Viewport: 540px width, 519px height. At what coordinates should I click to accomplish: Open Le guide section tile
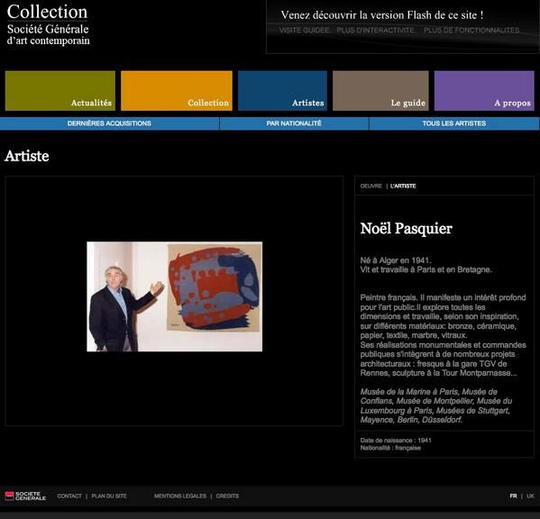tap(380, 91)
